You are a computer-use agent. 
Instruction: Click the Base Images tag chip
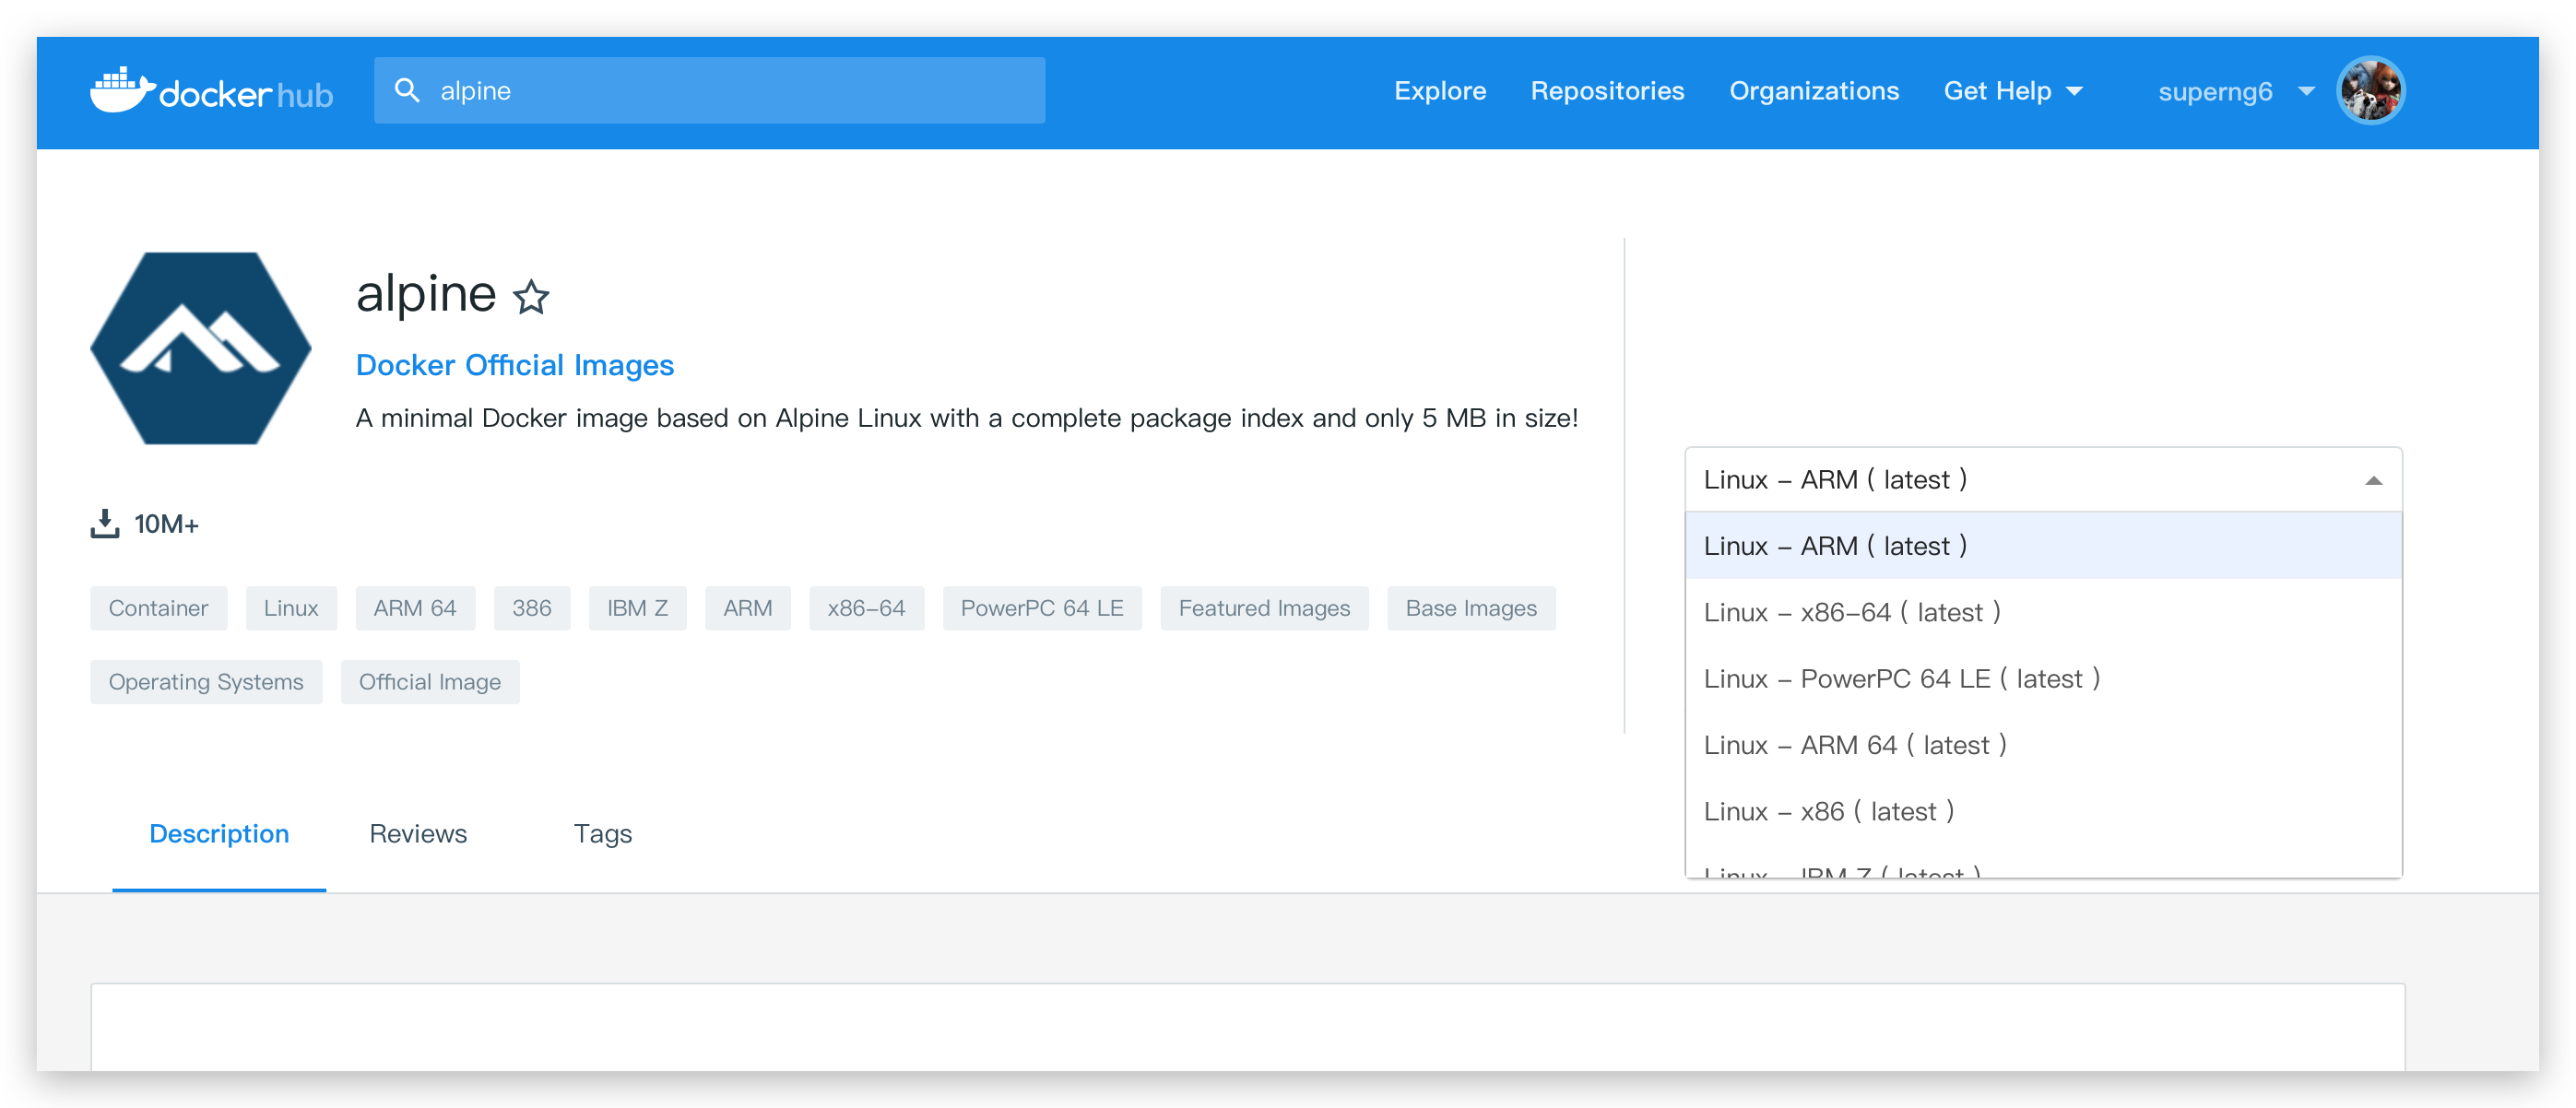tap(1471, 608)
